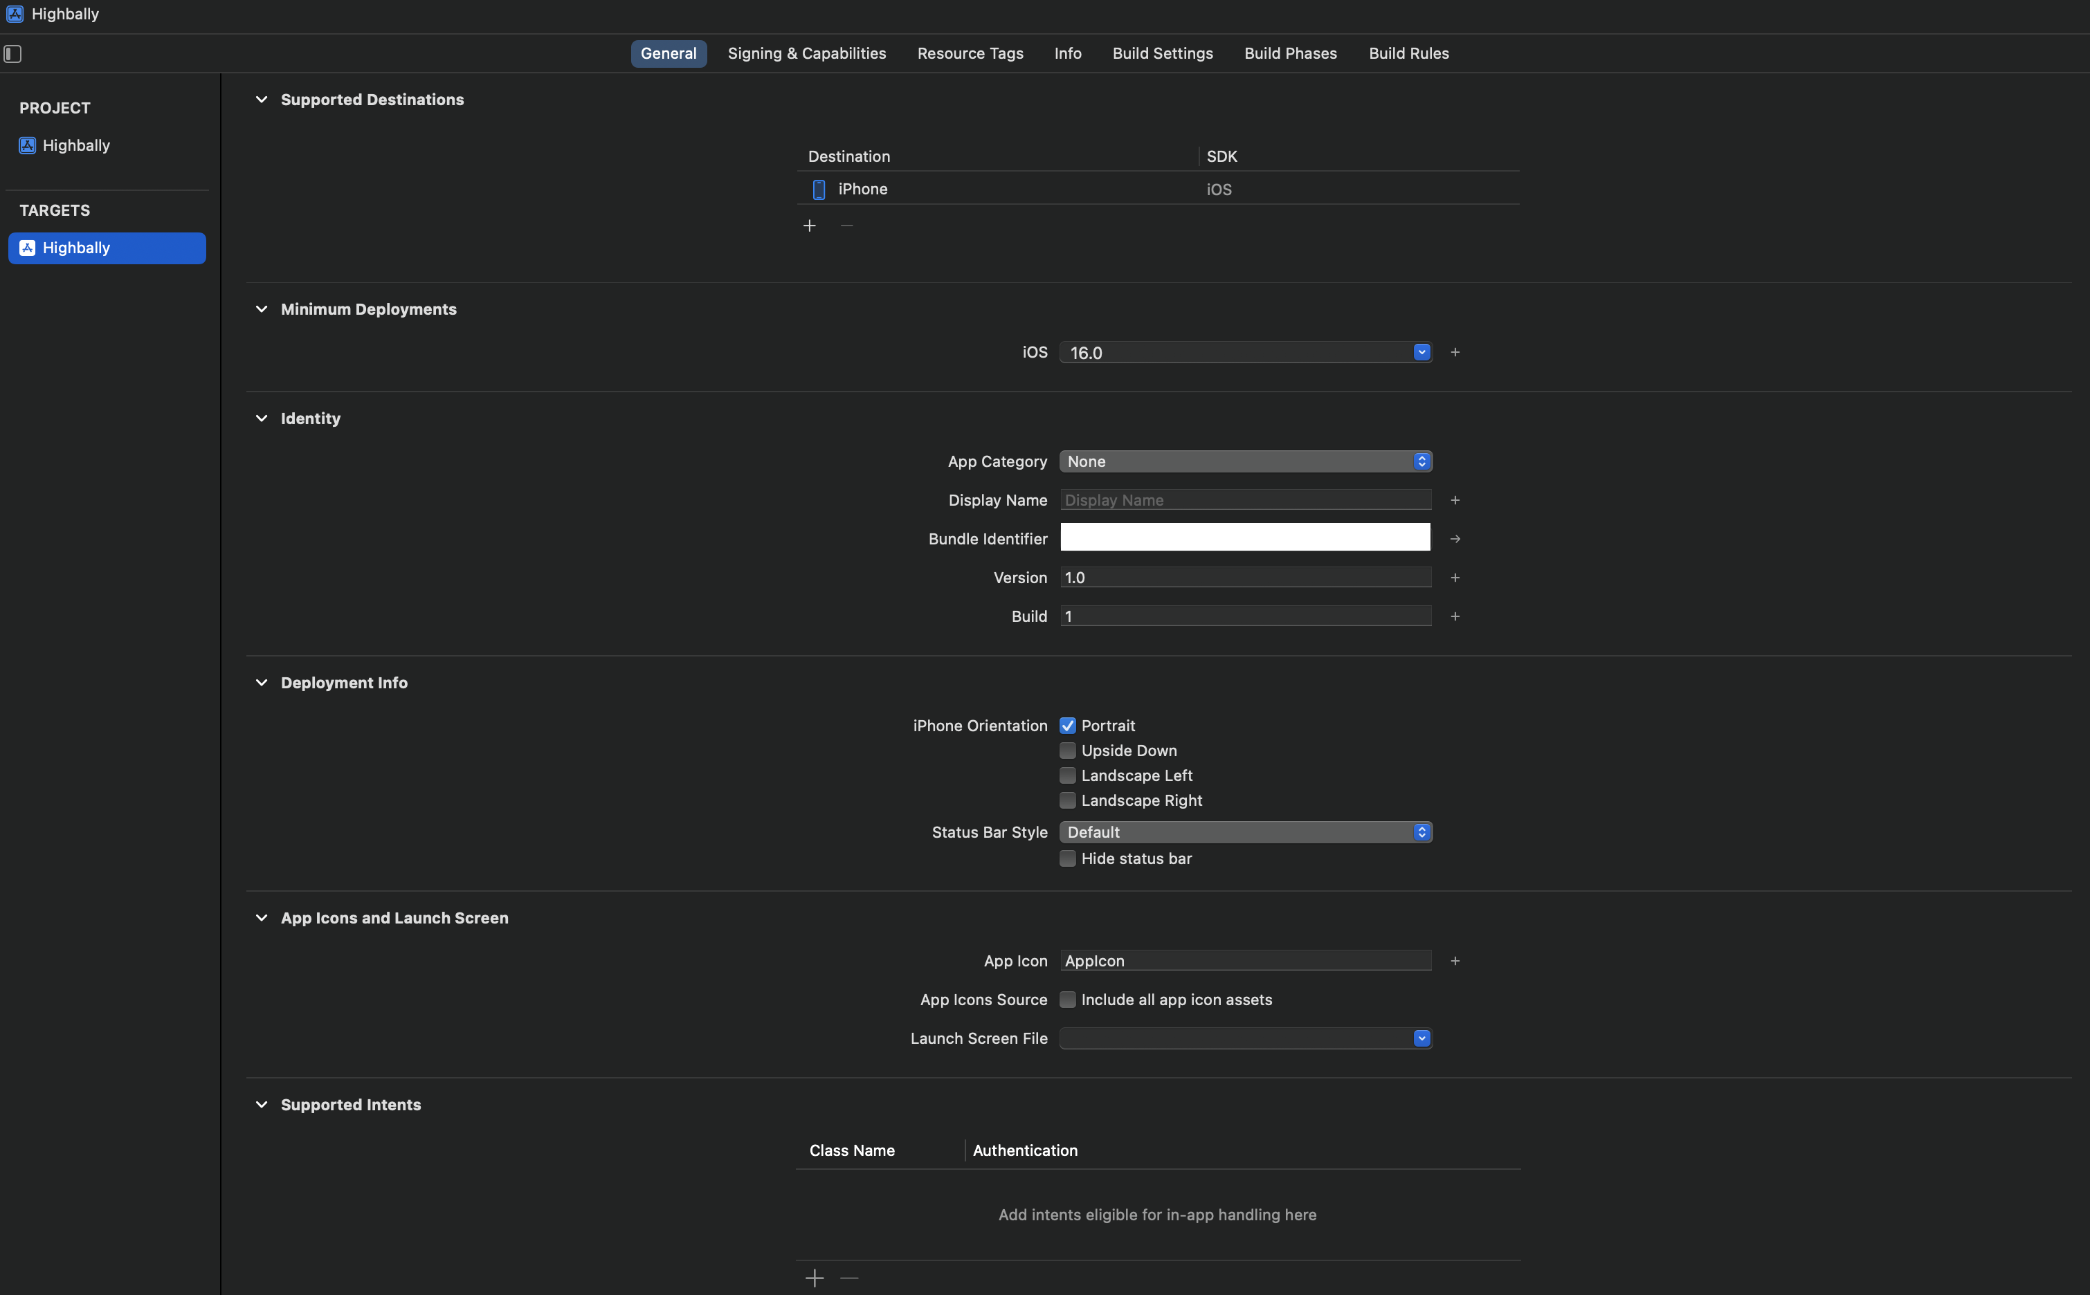The image size is (2090, 1295).
Task: Go to the Build Phases tab
Action: (x=1290, y=53)
